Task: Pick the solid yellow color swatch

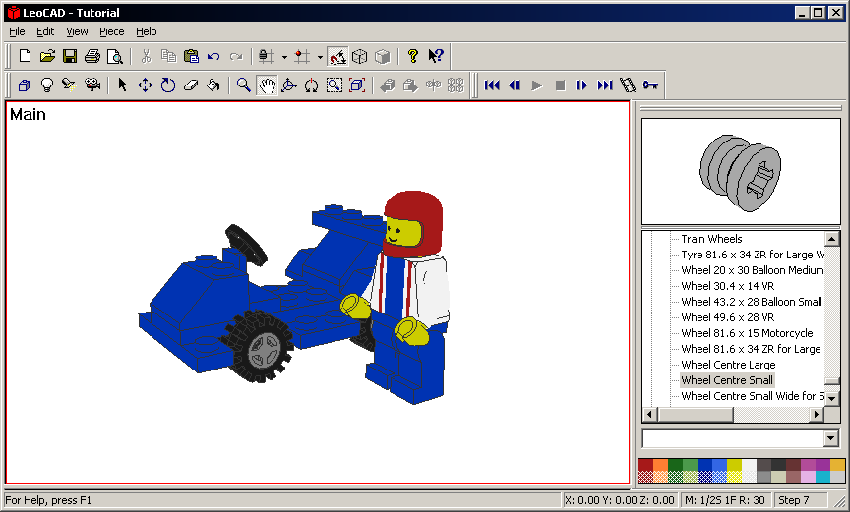Action: [734, 465]
